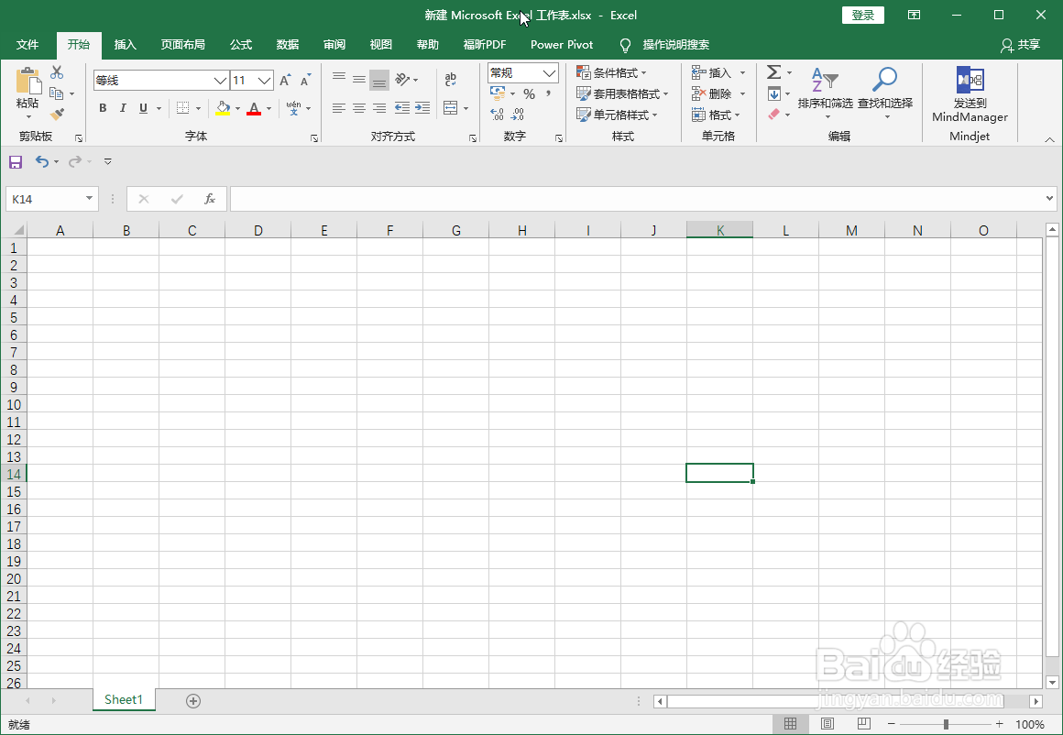Switch to the Power Pivot tab
The width and height of the screenshot is (1063, 735).
click(562, 45)
